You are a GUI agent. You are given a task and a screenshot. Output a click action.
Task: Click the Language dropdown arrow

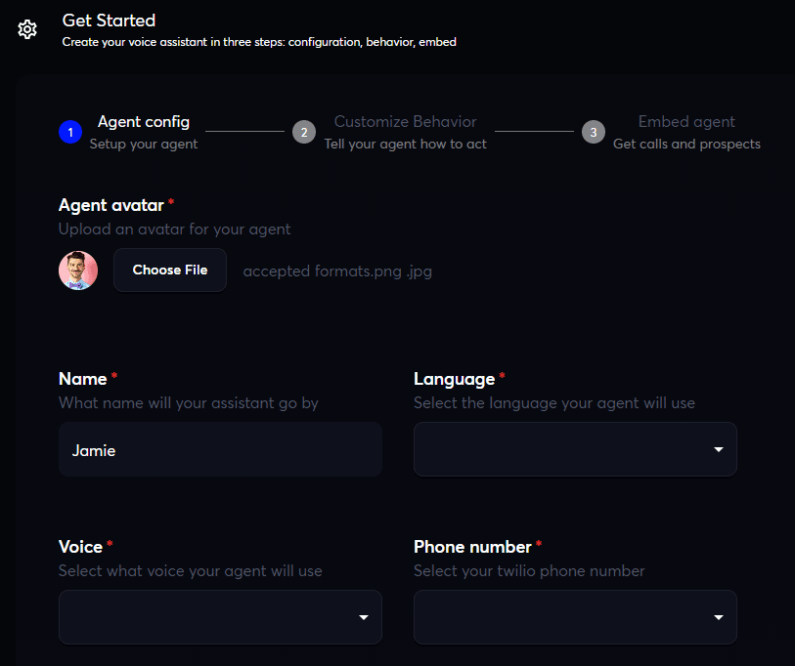click(719, 449)
